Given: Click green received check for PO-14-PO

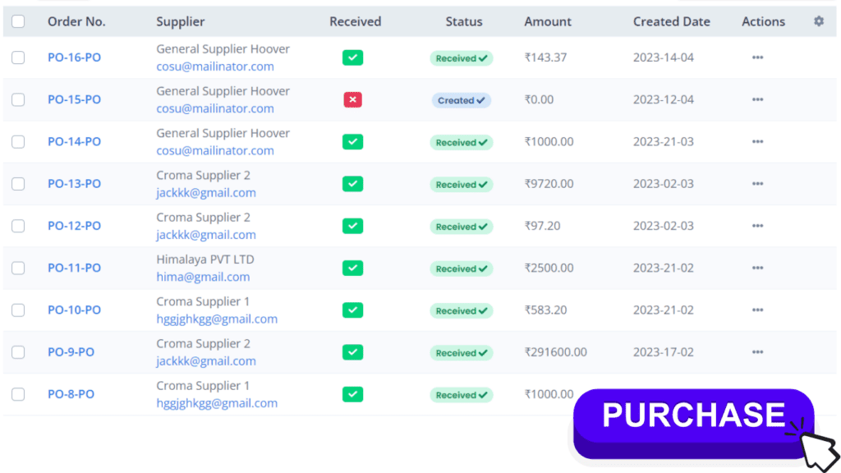Looking at the screenshot, I should (x=352, y=141).
